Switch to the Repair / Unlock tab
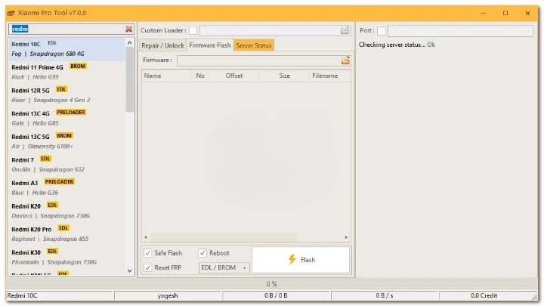544x306 pixels. (162, 45)
